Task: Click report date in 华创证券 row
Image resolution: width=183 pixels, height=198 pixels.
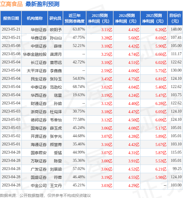Action: pos(11,29)
